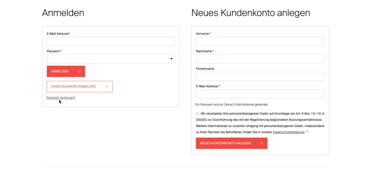Click the Neues Kundenkonto anlegen heading
Viewport: 367px width, 177px height.
(251, 13)
